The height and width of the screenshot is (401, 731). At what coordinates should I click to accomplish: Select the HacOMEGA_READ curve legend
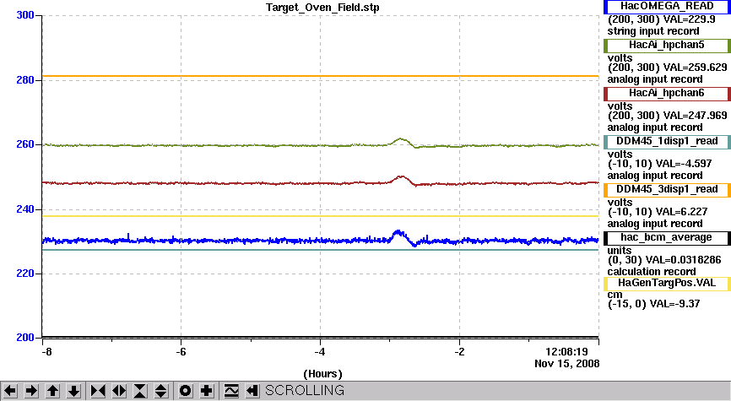[x=667, y=7]
